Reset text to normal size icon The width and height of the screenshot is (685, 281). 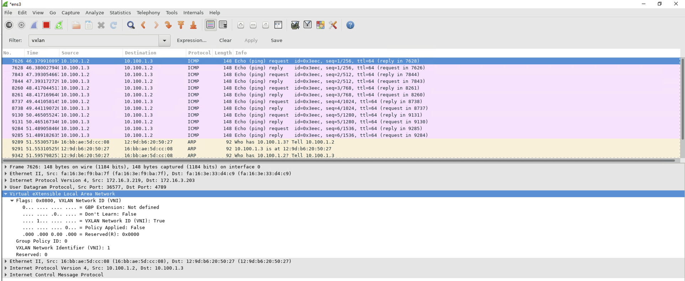[x=266, y=25]
